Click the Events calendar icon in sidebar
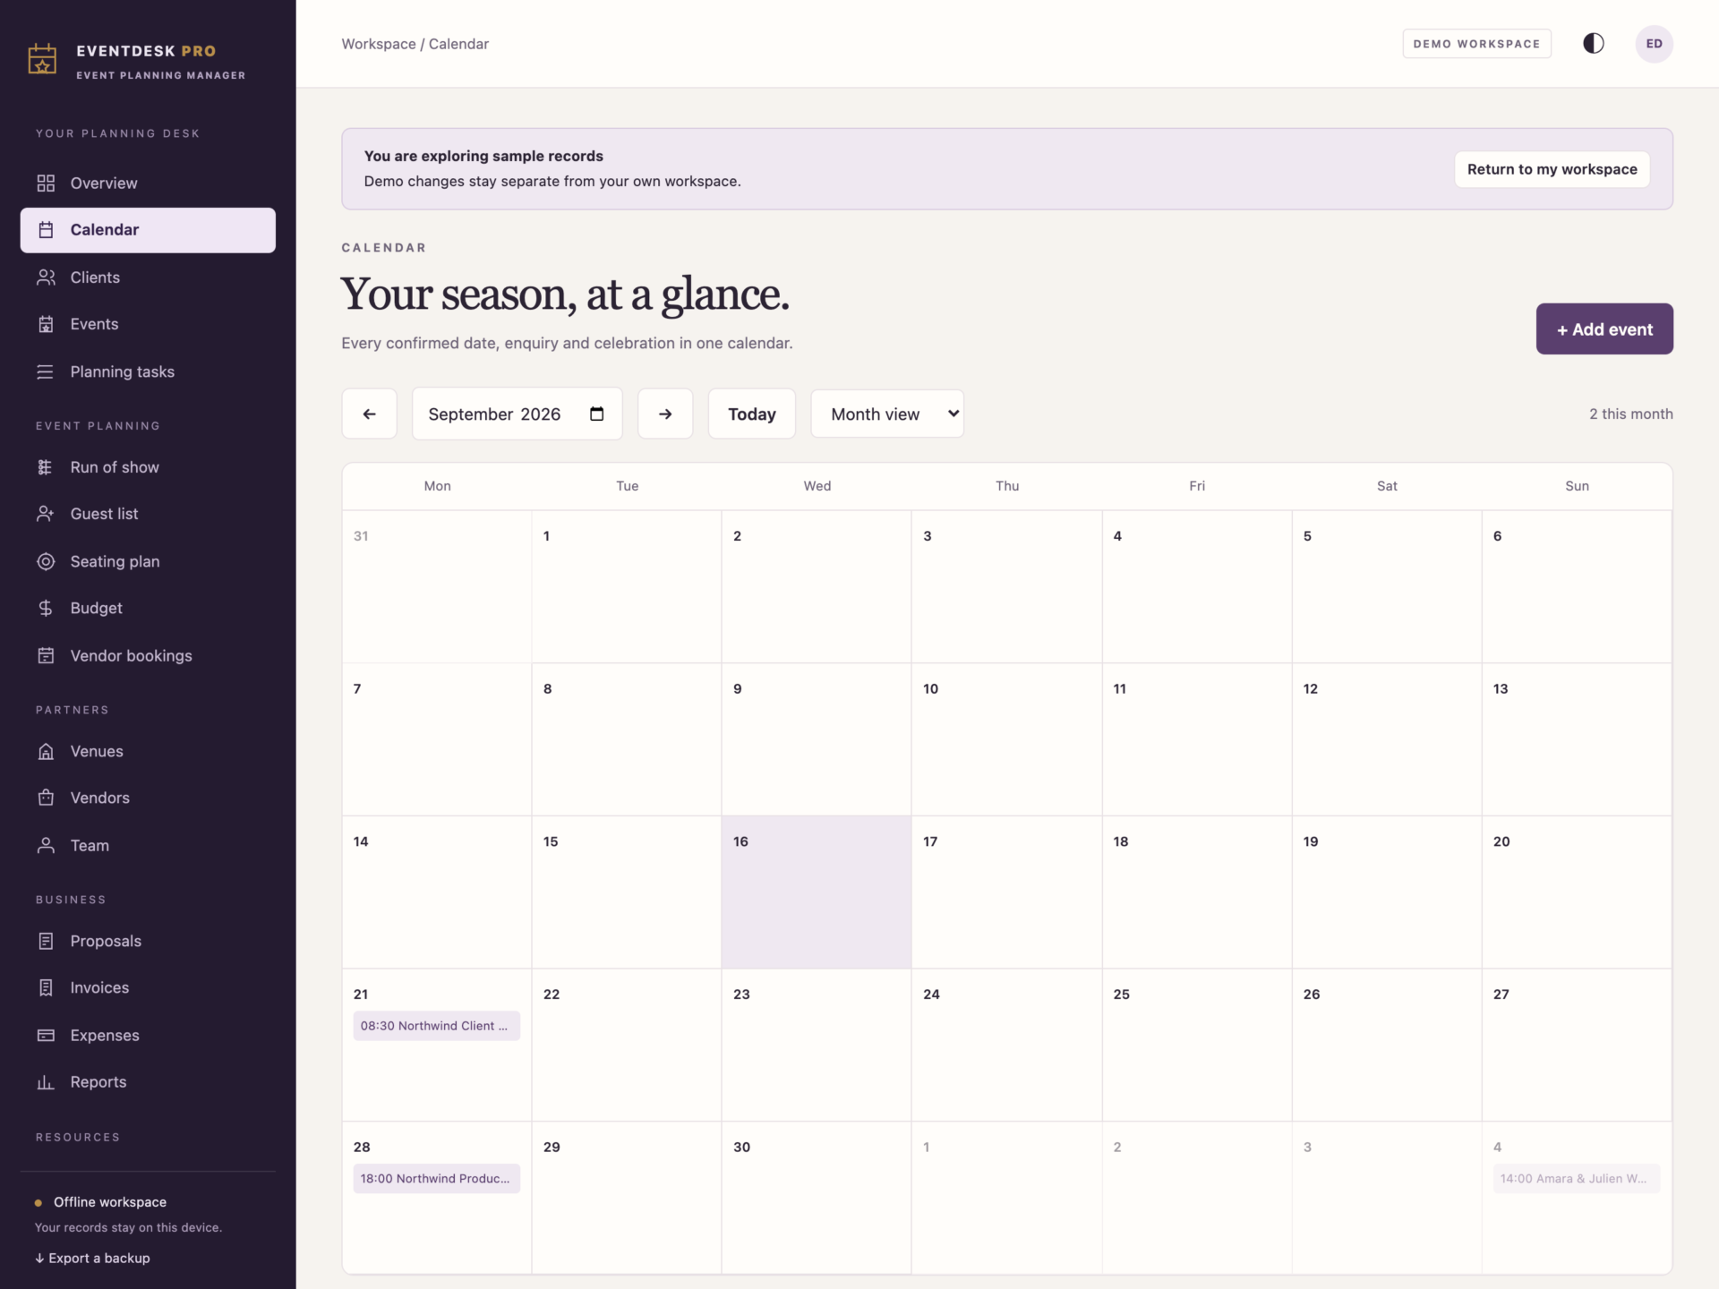The image size is (1719, 1289). (x=46, y=324)
